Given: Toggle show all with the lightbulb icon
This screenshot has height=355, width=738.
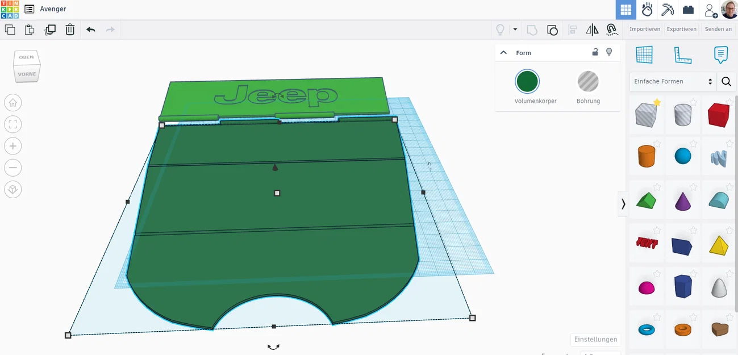Looking at the screenshot, I should point(501,30).
